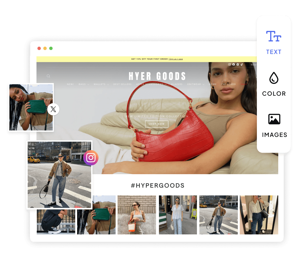Open gallery photo with orange-white bag

pyautogui.click(x=137, y=215)
